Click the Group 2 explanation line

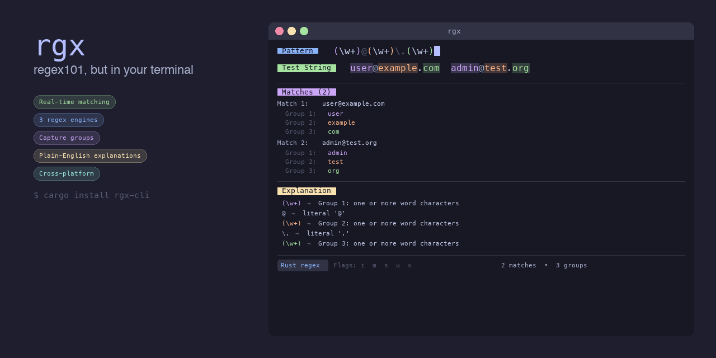(x=370, y=223)
